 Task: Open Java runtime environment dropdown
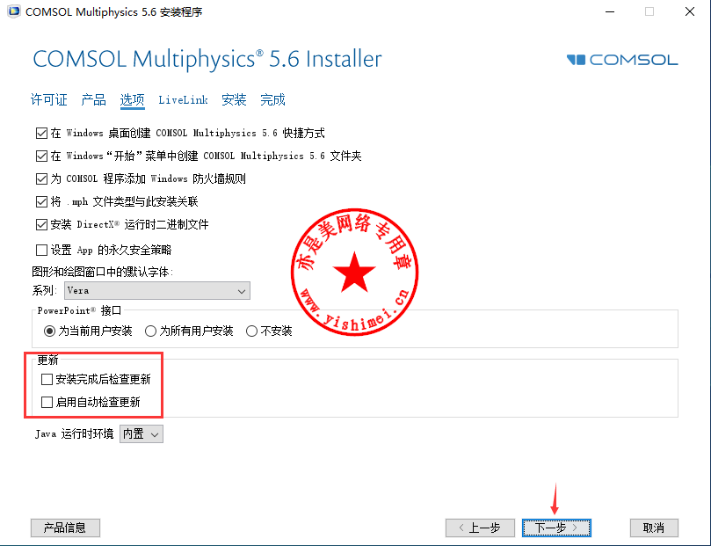[x=141, y=434]
